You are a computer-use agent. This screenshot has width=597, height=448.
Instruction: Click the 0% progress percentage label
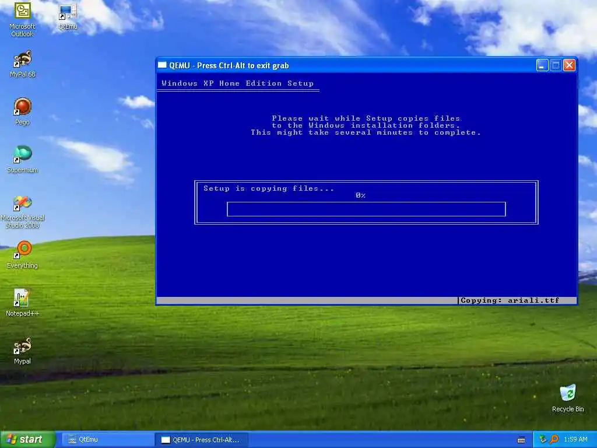pyautogui.click(x=360, y=195)
